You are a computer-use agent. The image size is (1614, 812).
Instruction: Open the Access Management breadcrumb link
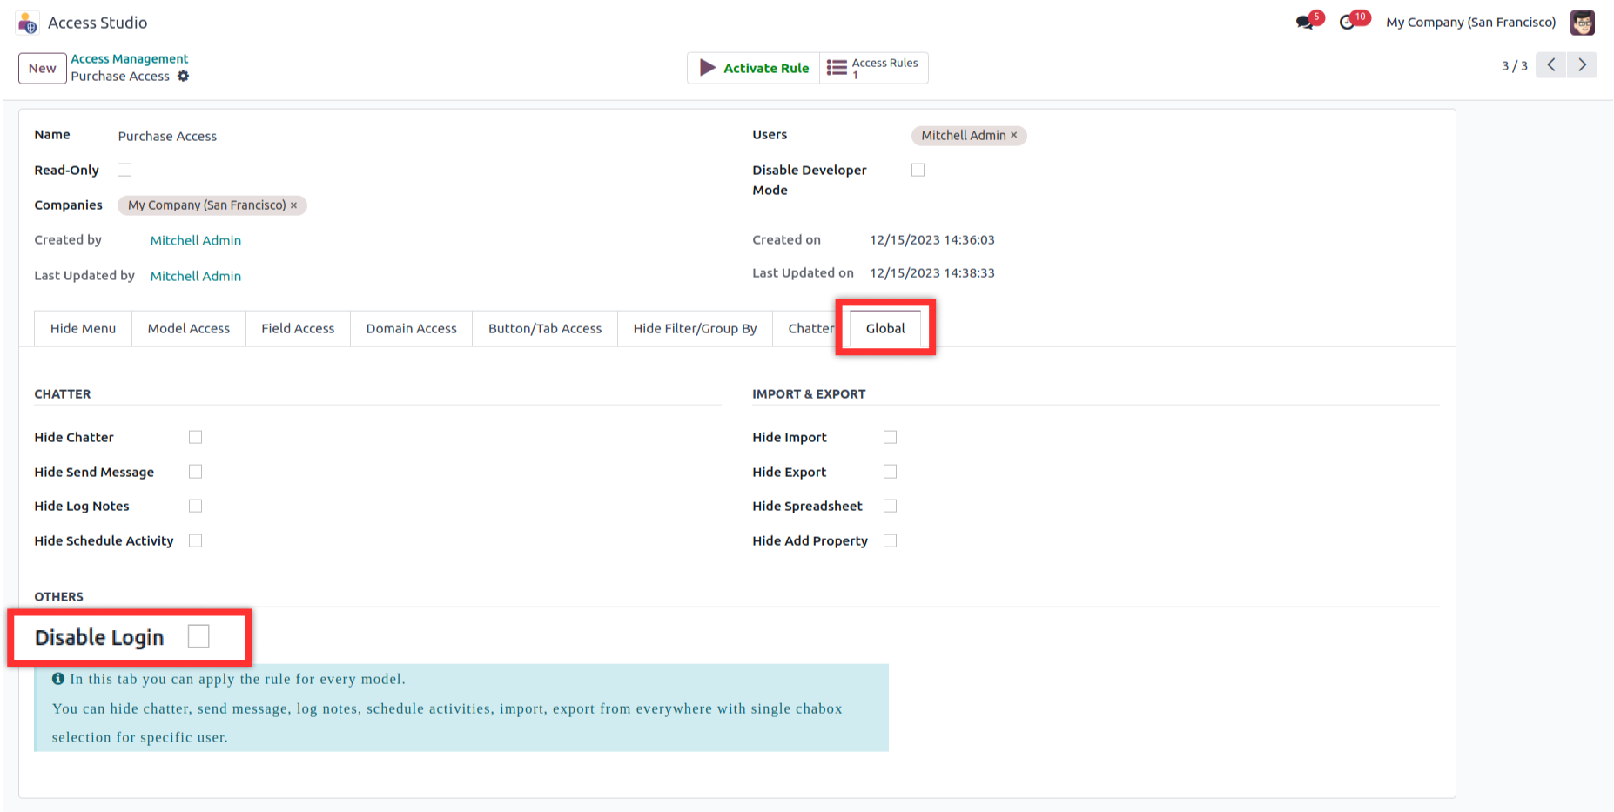[x=129, y=58]
